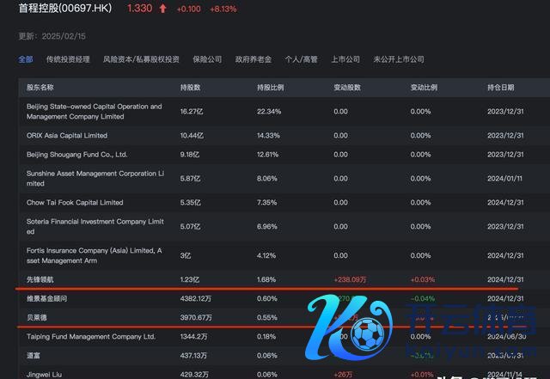Open the ORIX Asia Capital Limited shareholder row
The image size is (550, 379).
67,136
